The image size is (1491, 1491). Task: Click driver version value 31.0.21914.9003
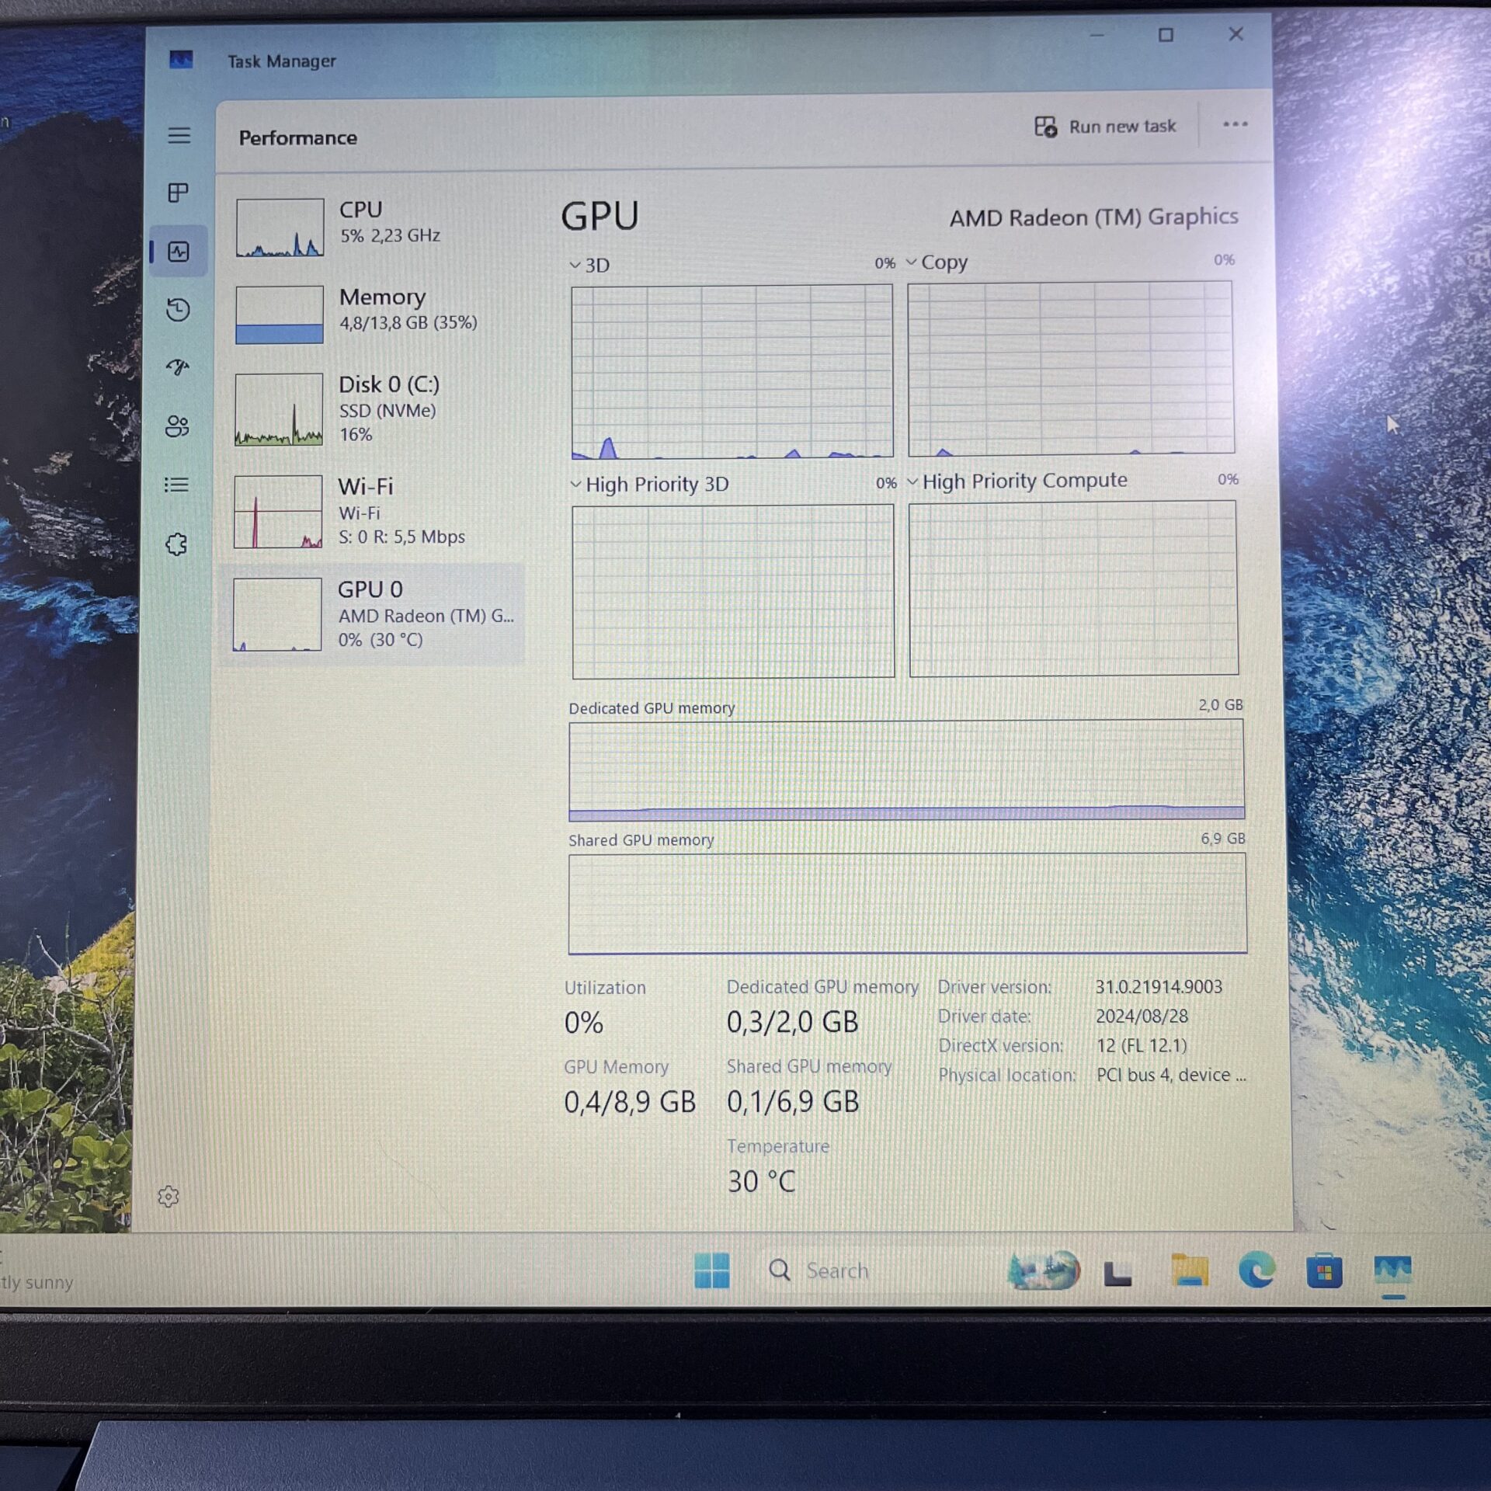click(1159, 986)
